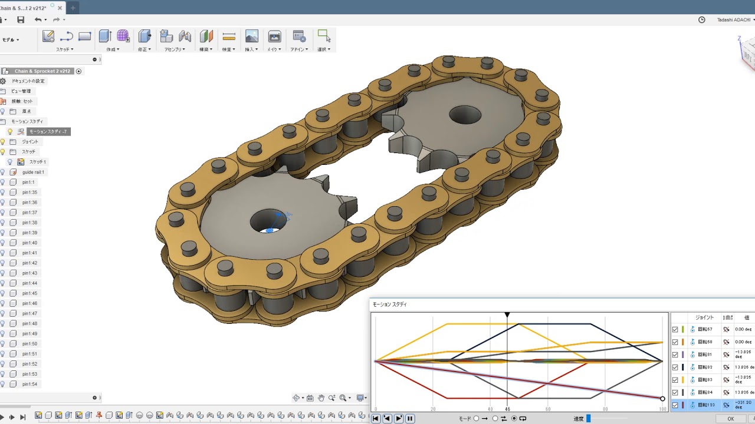755x424 pixels.
Task: Toggle visibility of guide rail:1 lightbulb
Action: (3, 172)
